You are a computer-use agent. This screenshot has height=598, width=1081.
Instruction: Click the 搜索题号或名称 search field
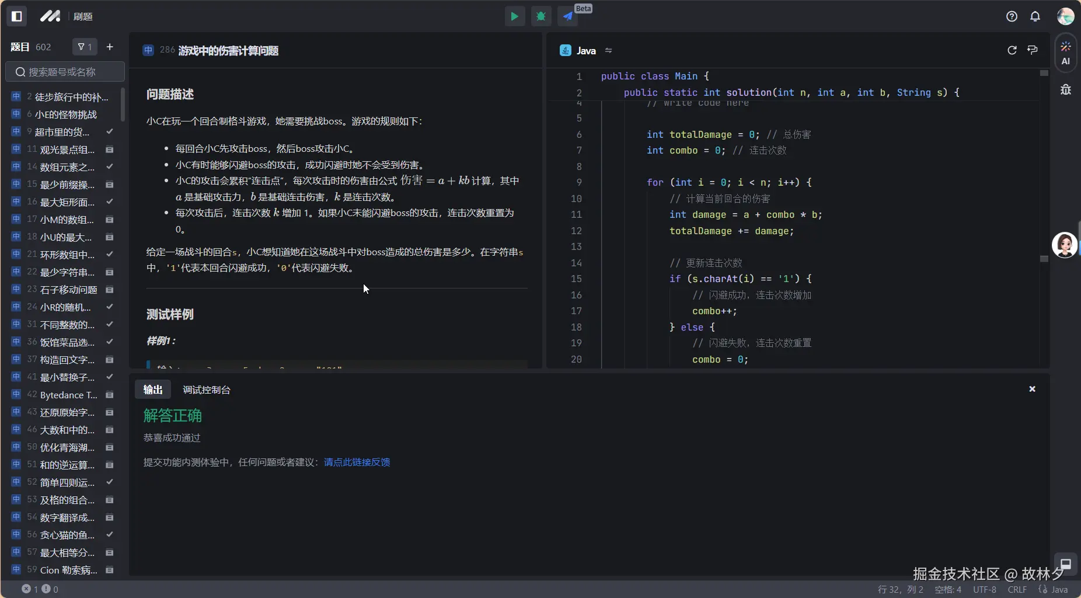pos(64,71)
